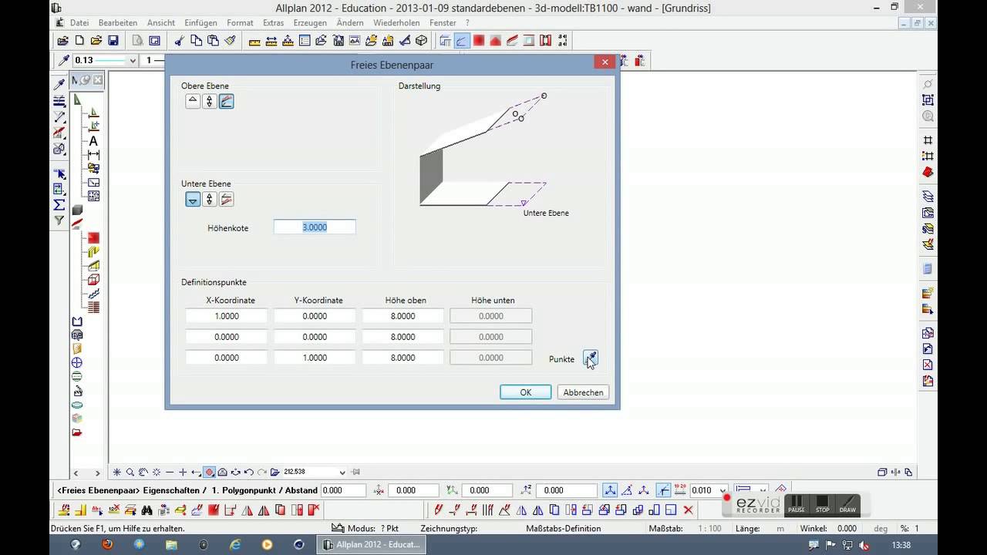Viewport: 987px width, 555px height.
Task: Select middle Obere Ebene plane mode
Action: coord(209,101)
